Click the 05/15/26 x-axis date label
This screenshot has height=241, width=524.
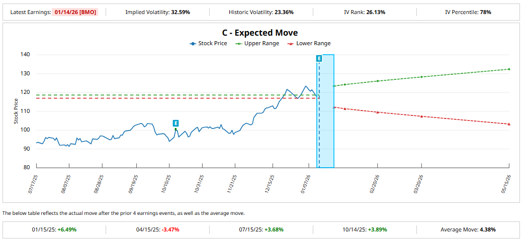coord(506,184)
